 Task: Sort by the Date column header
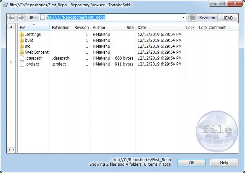coord(160,28)
